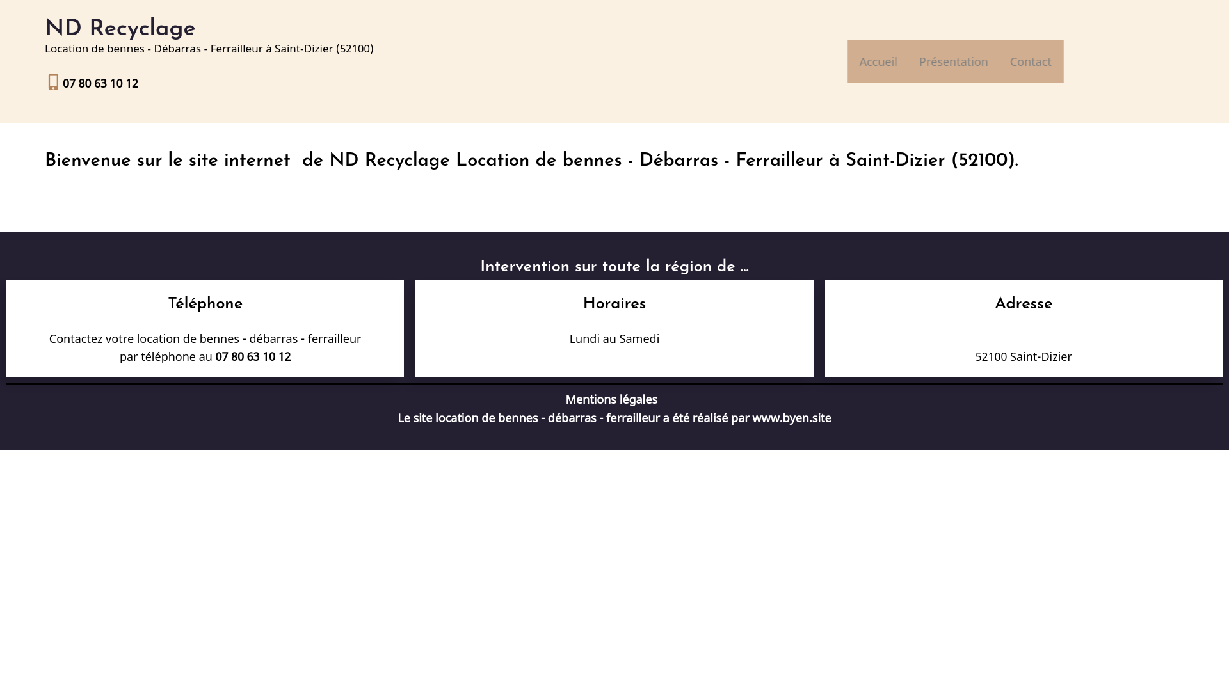1229x691 pixels.
Task: Click the Bienvenue welcome heading
Action: (531, 161)
